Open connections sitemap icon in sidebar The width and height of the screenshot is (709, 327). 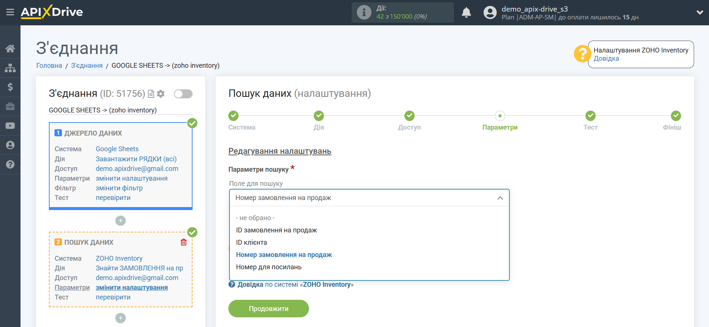10,68
